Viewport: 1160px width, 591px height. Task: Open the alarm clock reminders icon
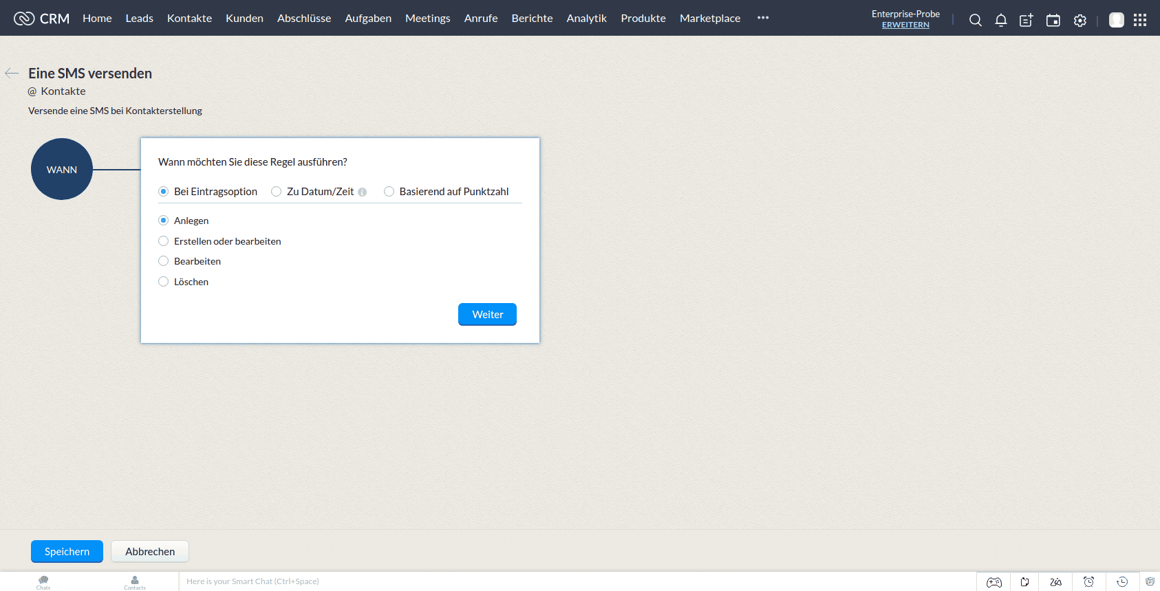click(x=1088, y=582)
